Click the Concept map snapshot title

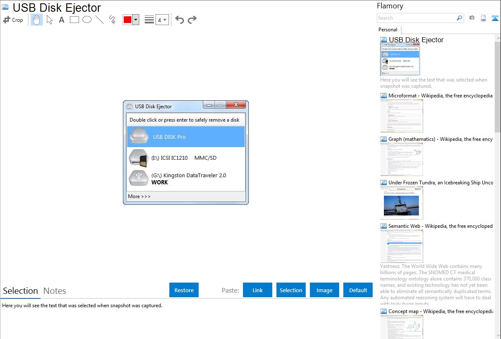coord(441,311)
